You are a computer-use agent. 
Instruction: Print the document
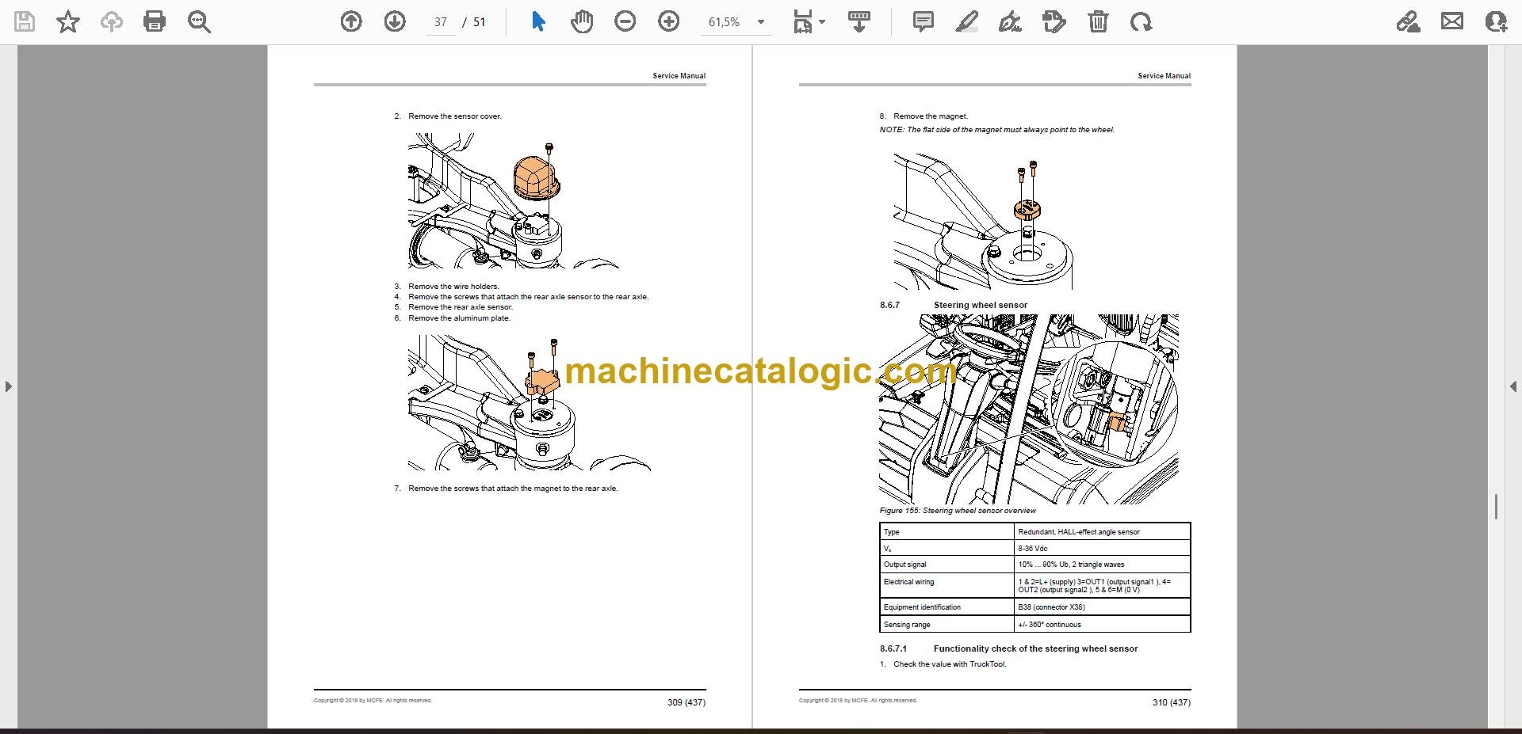155,22
